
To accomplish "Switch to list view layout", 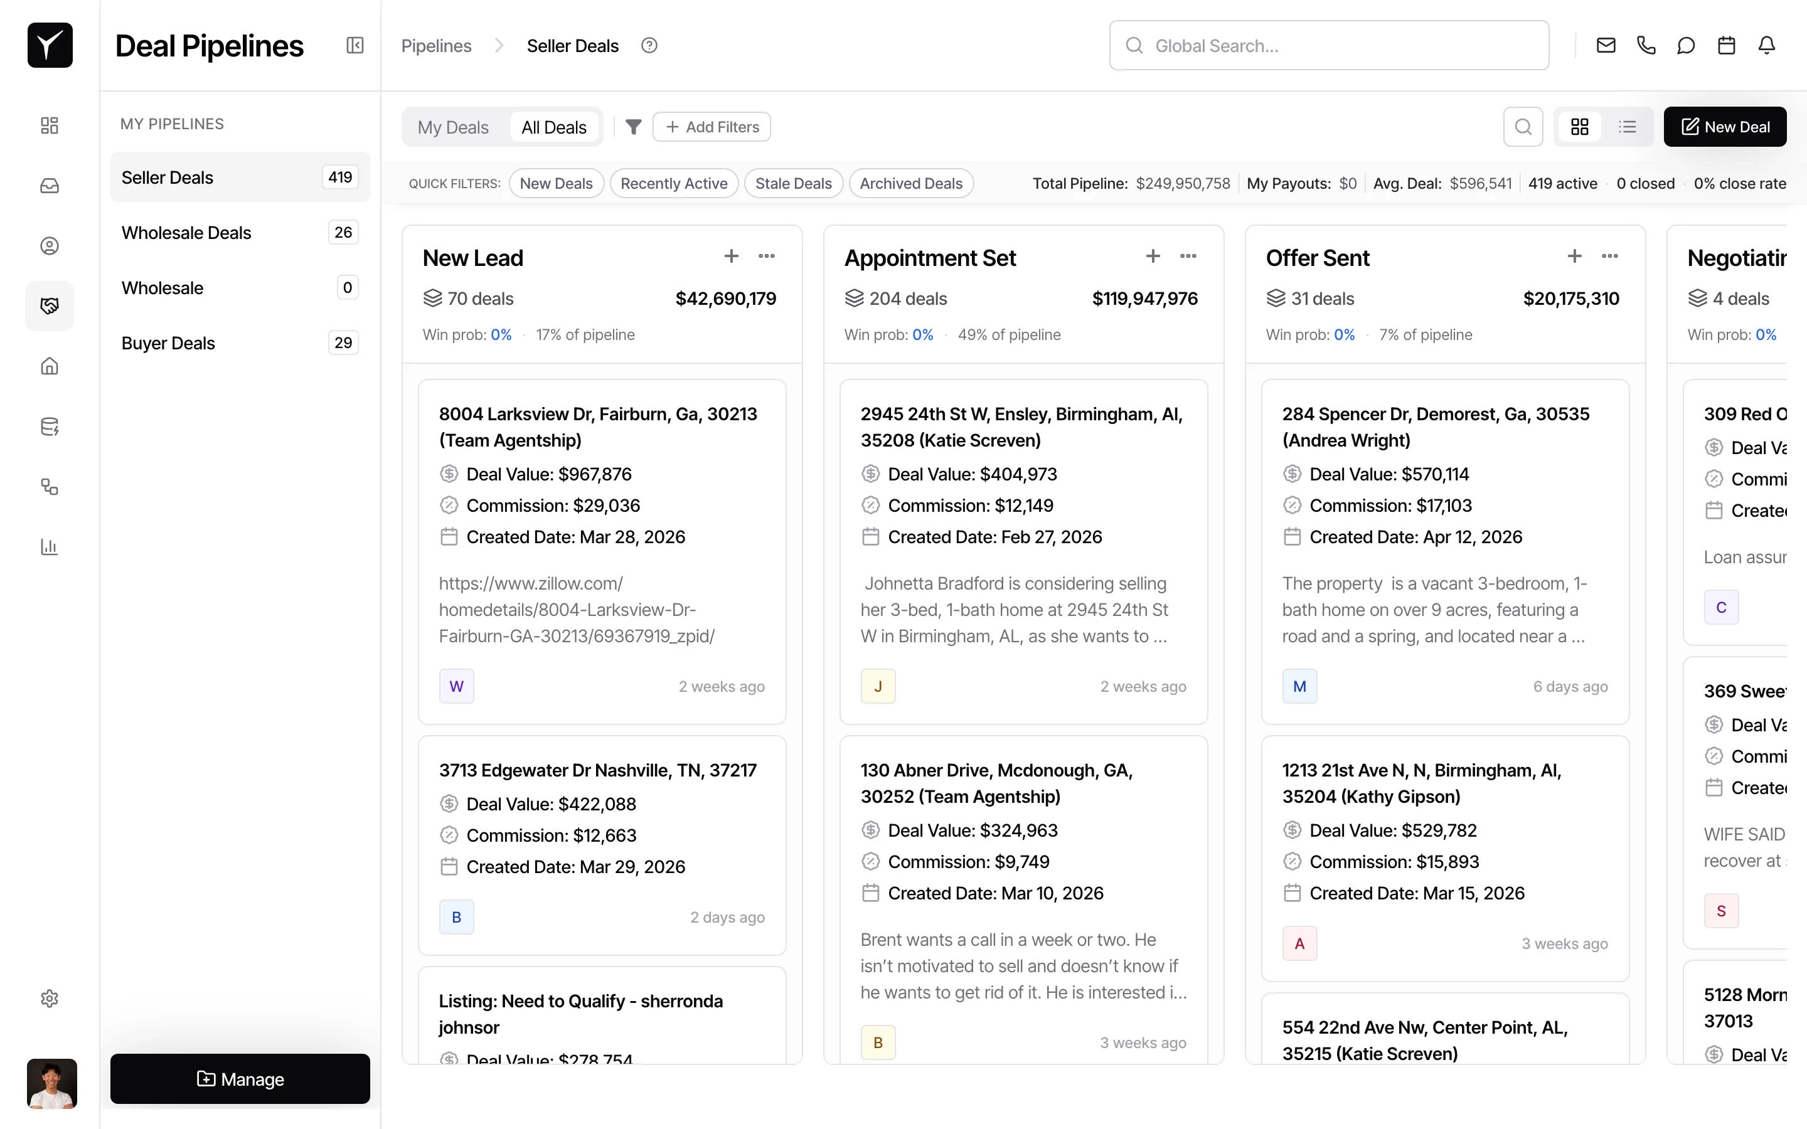I will point(1629,126).
